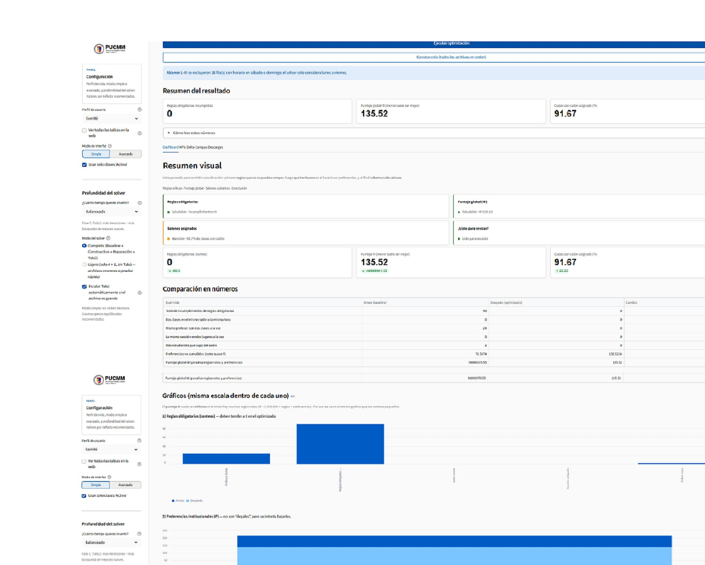Viewport: 705px width, 565px height.
Task: Jump to 'Reglas críticas' anchor link
Action: click(x=172, y=188)
